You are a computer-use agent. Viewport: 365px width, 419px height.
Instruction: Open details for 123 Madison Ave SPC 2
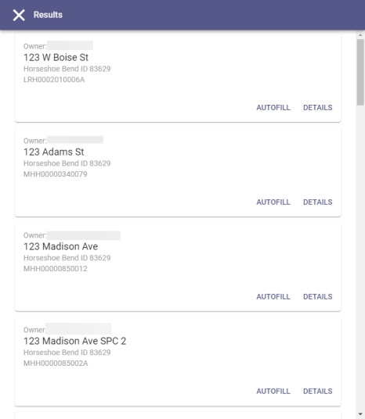pos(317,392)
